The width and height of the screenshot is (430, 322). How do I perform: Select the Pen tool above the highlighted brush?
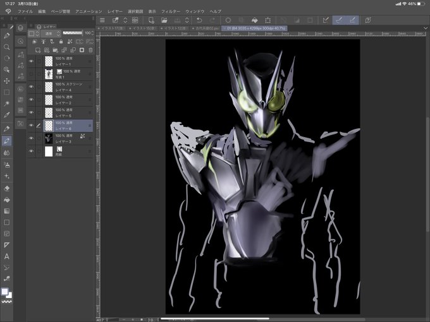tap(6, 129)
